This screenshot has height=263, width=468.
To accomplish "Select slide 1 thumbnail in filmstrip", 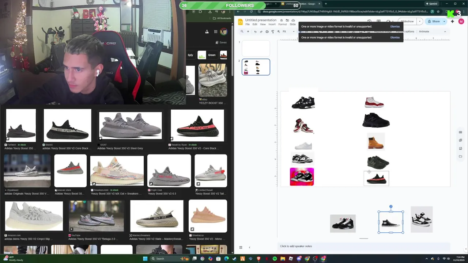I will pos(256,48).
